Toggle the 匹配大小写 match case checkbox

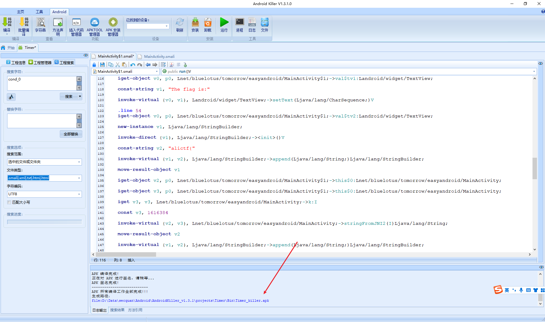pyautogui.click(x=9, y=202)
